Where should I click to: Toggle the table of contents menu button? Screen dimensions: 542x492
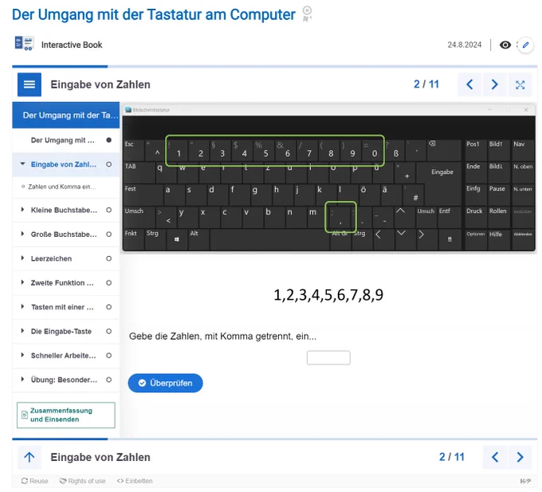[x=29, y=85]
